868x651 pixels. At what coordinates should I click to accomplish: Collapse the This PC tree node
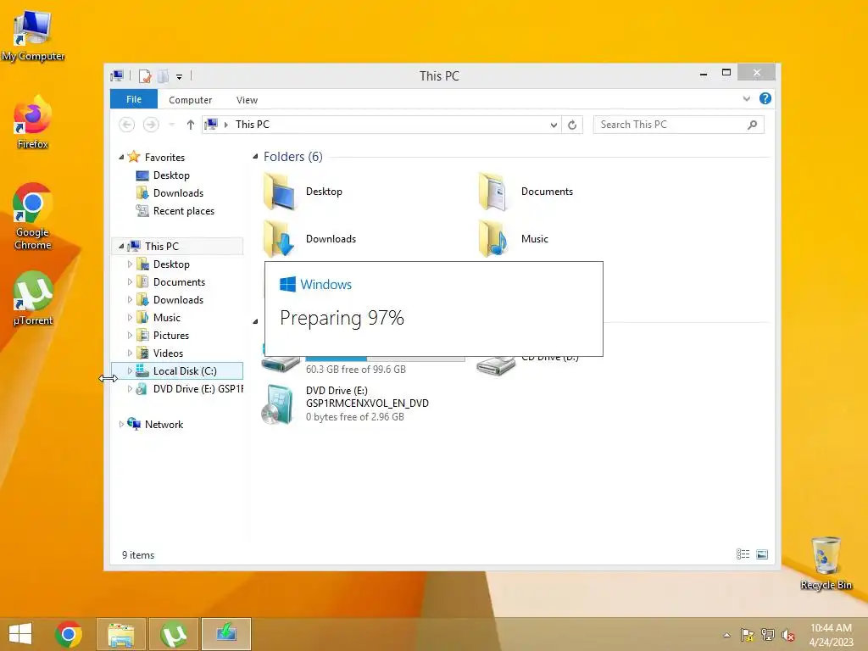coord(121,247)
